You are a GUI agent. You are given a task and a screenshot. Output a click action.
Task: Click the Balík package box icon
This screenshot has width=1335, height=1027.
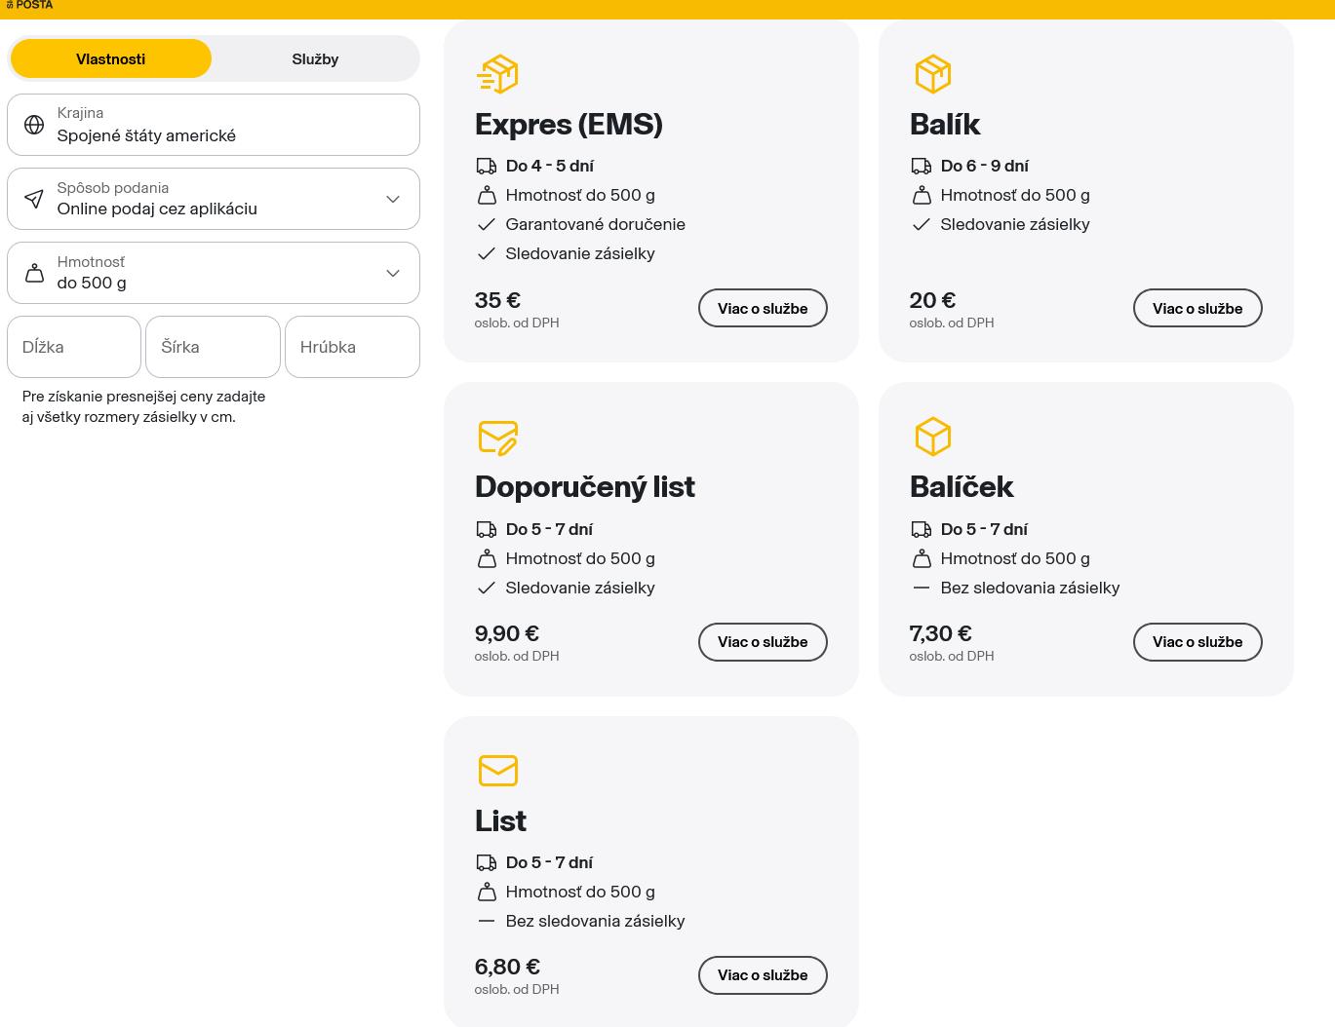click(932, 74)
